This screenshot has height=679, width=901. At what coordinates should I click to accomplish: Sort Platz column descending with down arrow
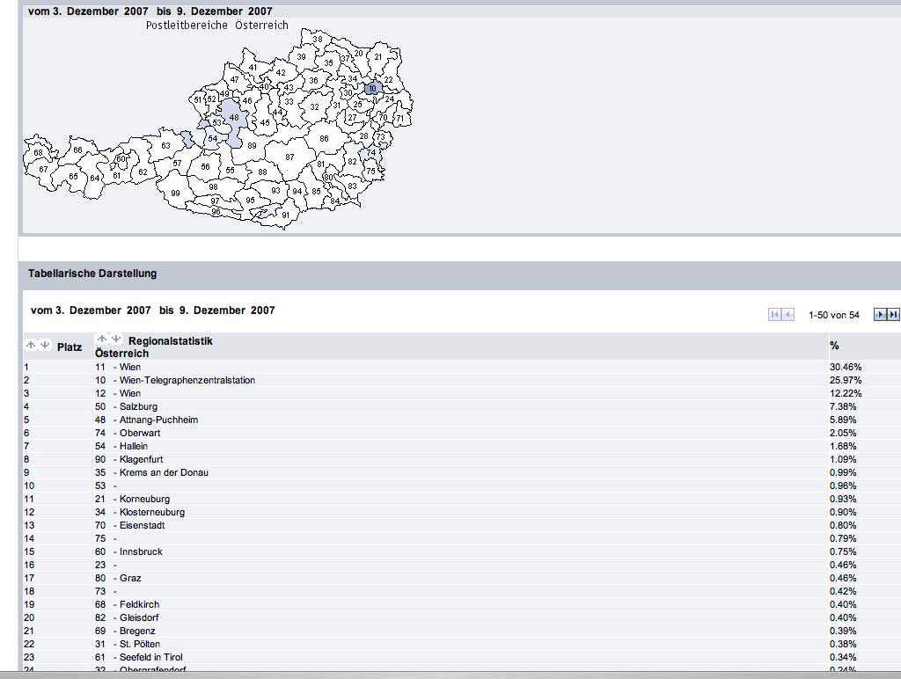[x=44, y=345]
